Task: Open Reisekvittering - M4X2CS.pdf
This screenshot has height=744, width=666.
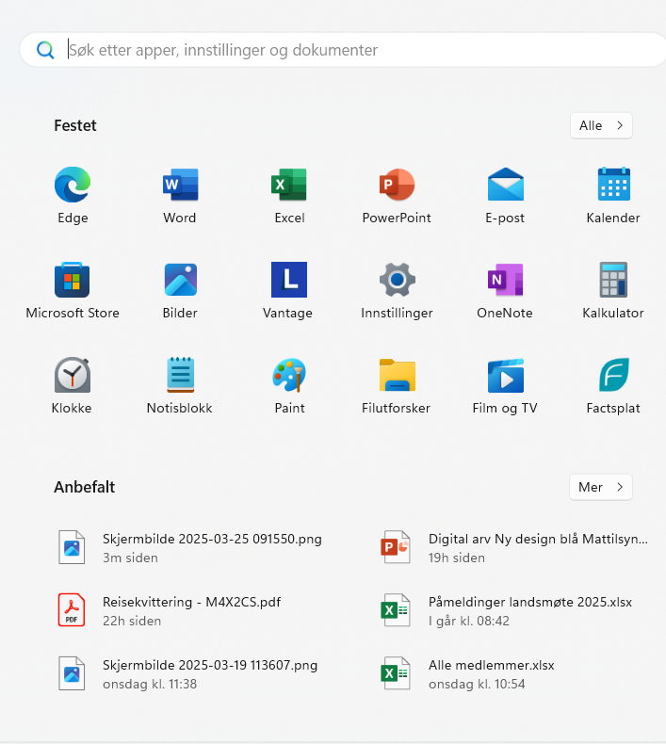Action: click(191, 610)
